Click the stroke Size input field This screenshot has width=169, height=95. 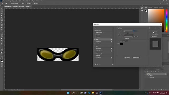(135, 31)
